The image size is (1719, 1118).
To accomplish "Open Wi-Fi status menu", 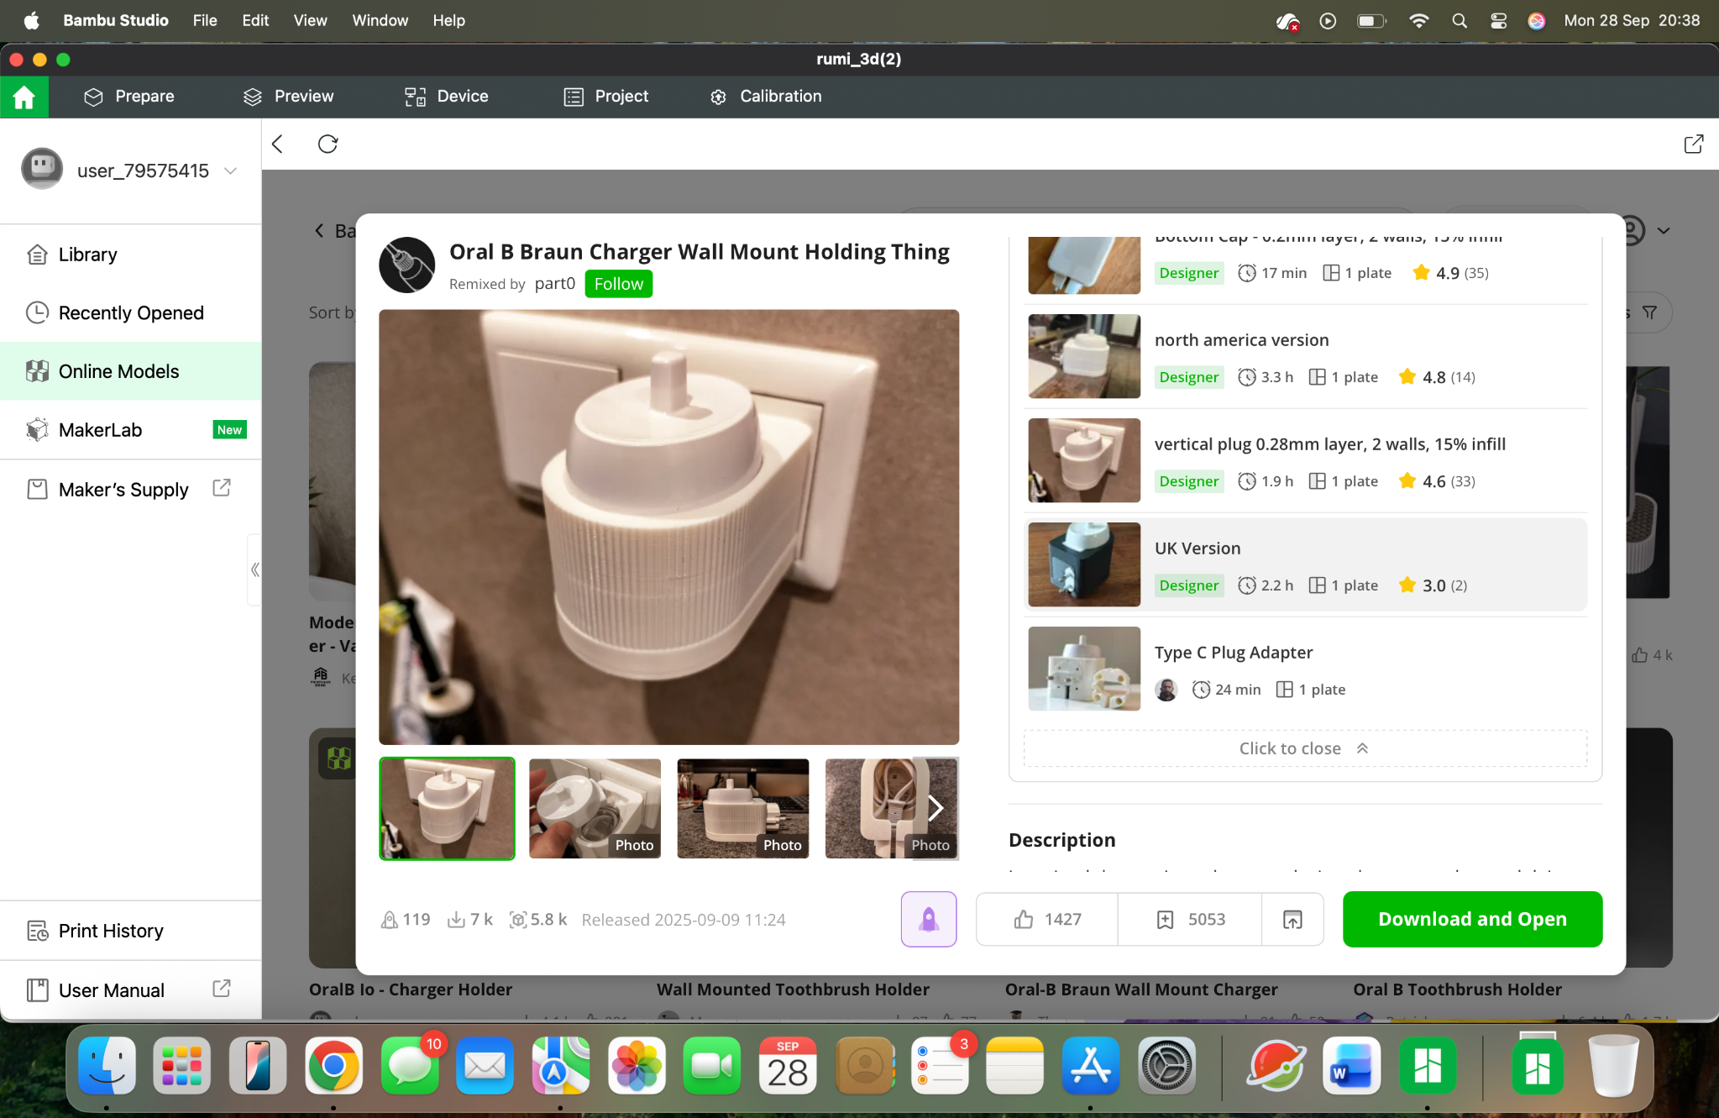I will click(1418, 20).
